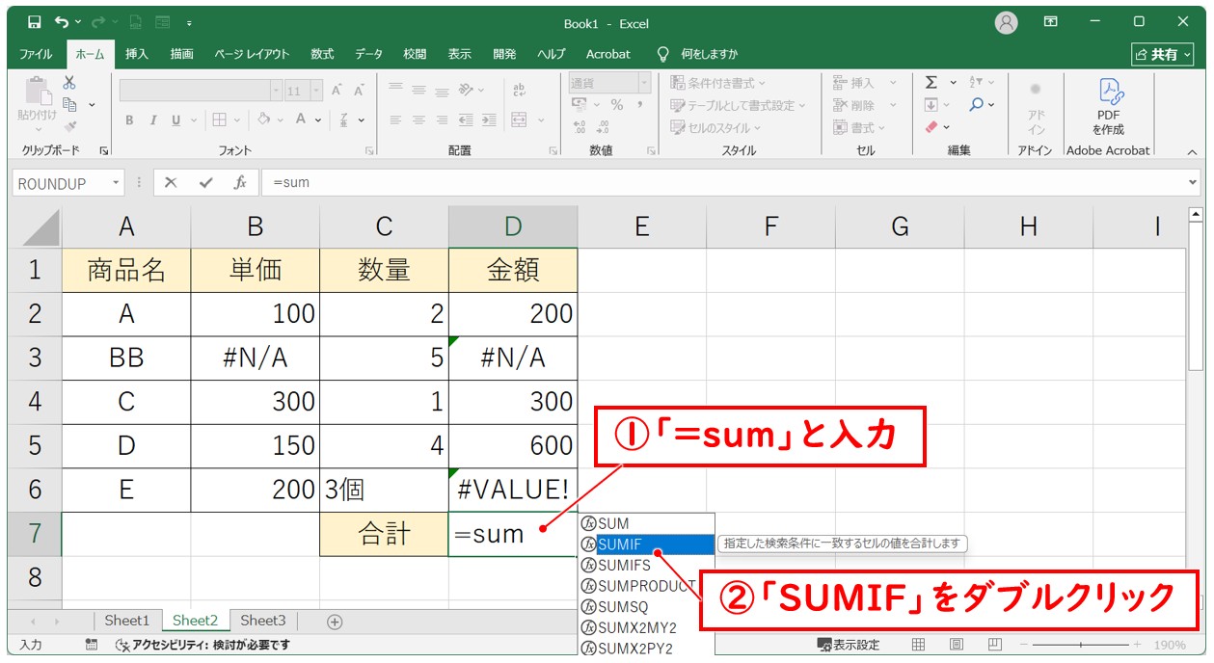
Task: Open the 数式 (Formulas) ribbon tab
Action: point(322,54)
